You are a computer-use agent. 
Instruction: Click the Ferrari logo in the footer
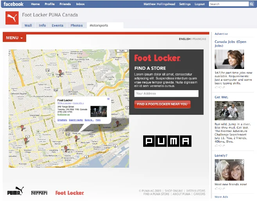tap(39, 193)
